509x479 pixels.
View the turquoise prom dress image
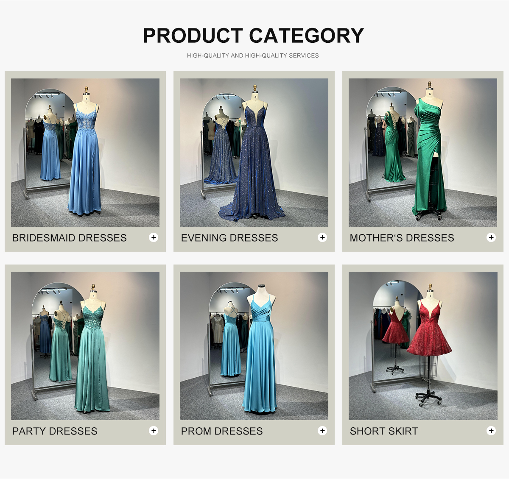point(254,346)
